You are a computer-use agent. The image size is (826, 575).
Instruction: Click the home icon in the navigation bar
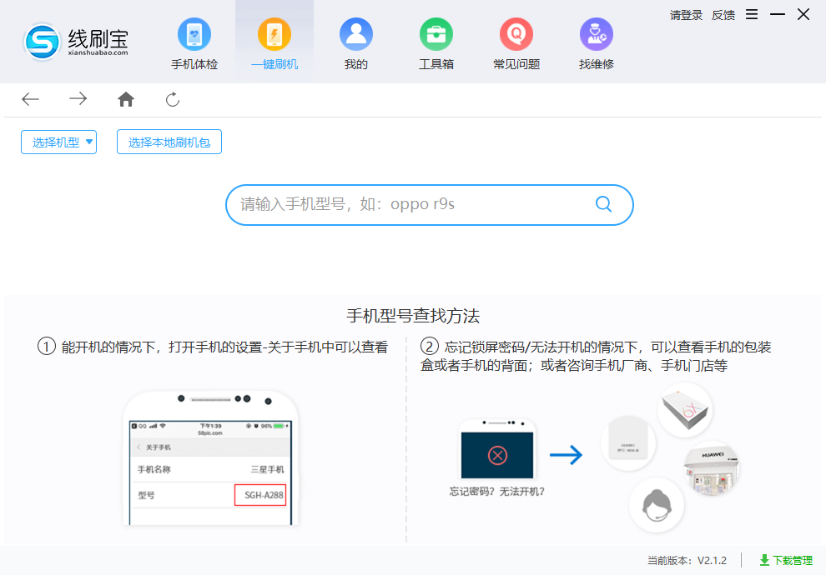125,98
